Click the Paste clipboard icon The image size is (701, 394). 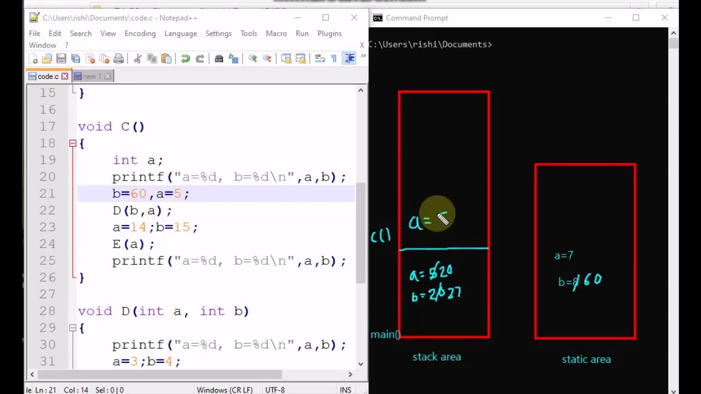(166, 59)
